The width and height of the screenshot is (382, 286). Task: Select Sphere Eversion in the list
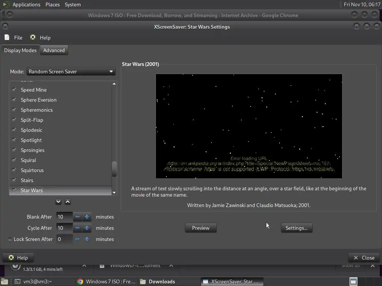click(x=38, y=100)
